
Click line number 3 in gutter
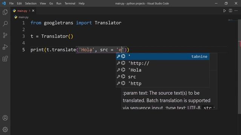pyautogui.click(x=23, y=36)
